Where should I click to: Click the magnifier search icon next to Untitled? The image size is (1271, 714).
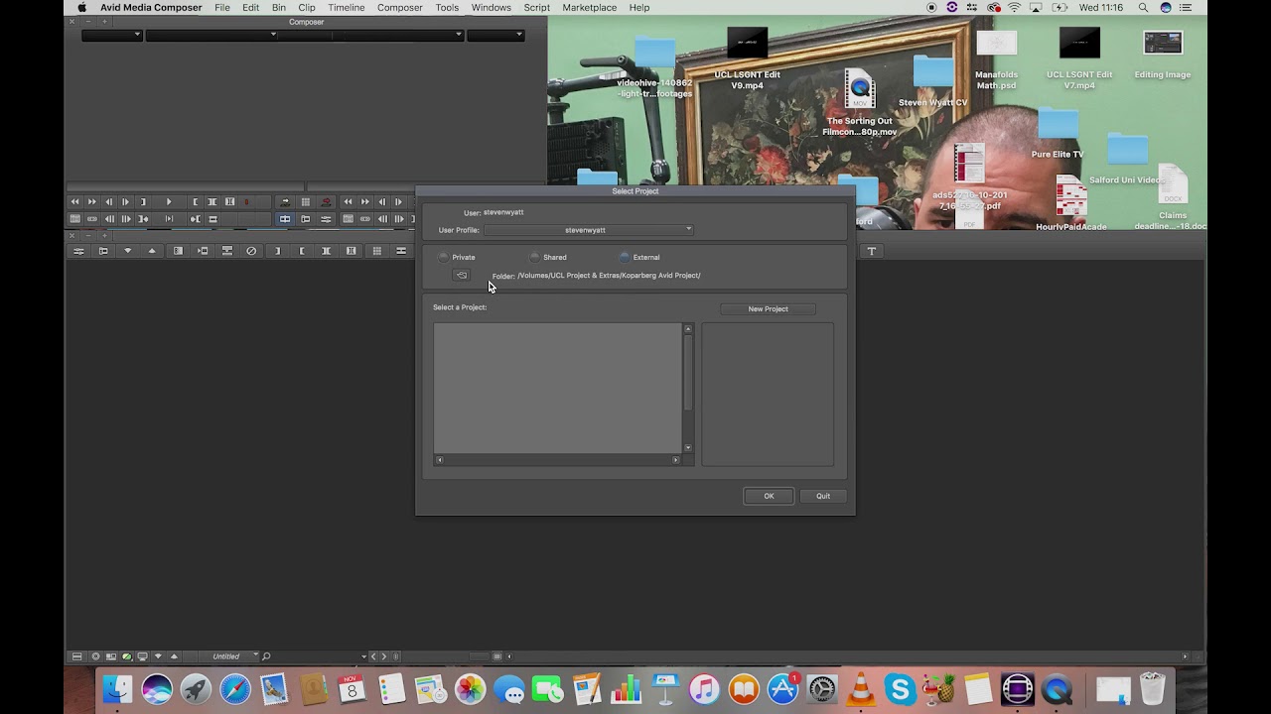point(266,656)
